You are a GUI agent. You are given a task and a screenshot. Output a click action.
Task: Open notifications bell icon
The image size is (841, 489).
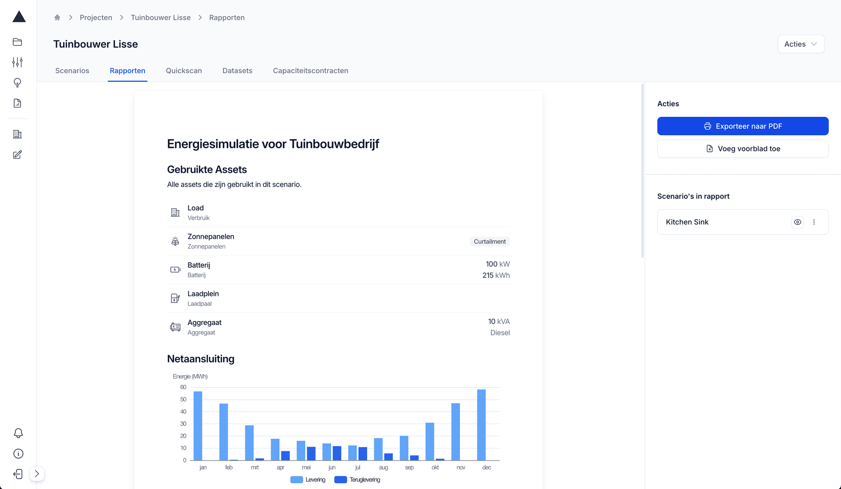click(18, 433)
